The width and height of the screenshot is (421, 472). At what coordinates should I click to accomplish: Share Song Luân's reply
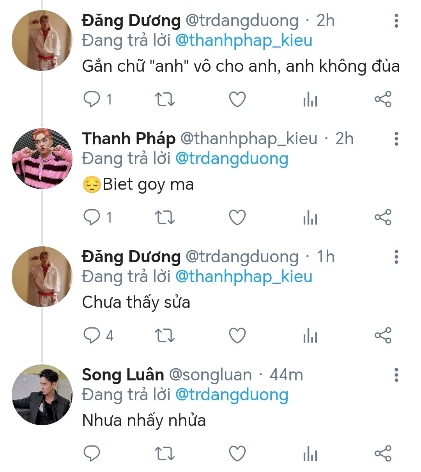pos(382,454)
